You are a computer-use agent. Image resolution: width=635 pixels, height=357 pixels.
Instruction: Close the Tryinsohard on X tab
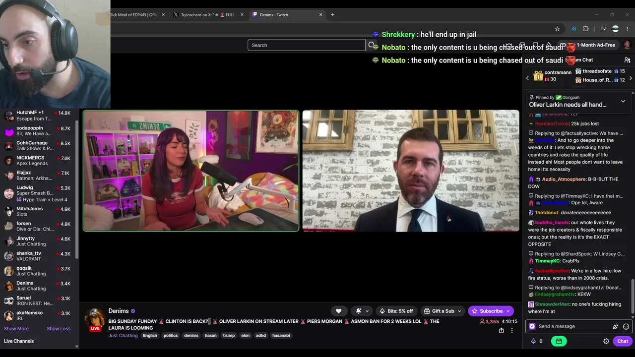click(x=242, y=15)
